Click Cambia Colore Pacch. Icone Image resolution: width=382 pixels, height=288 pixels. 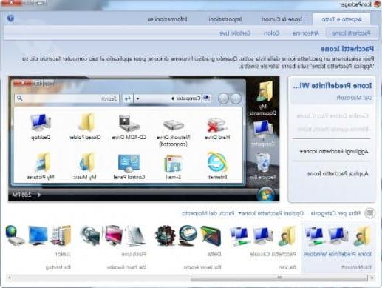(x=332, y=115)
